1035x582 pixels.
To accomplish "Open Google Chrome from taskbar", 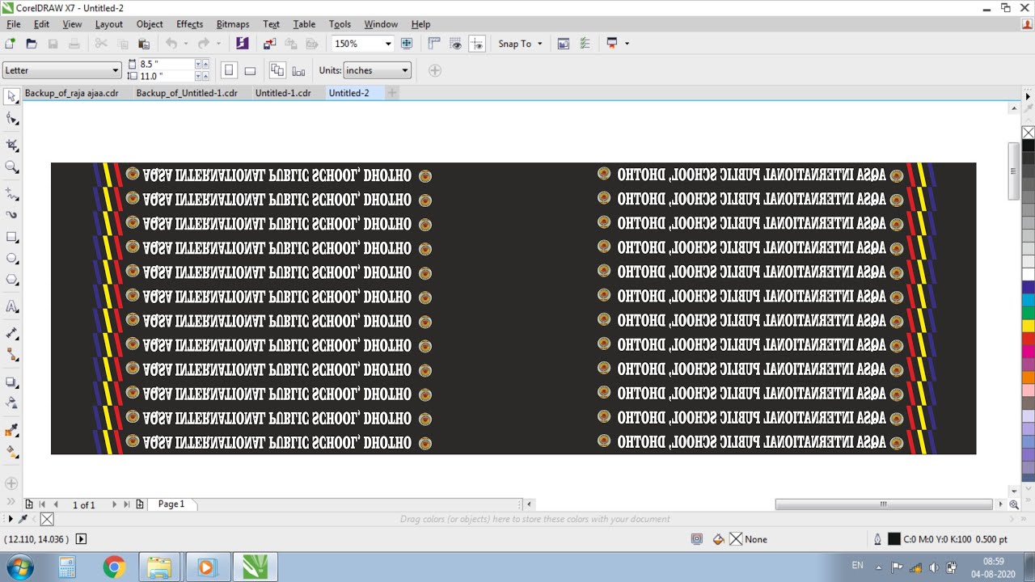I will [114, 567].
